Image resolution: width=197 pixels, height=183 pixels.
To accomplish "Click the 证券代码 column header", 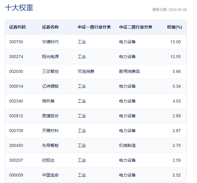I will point(17,27).
